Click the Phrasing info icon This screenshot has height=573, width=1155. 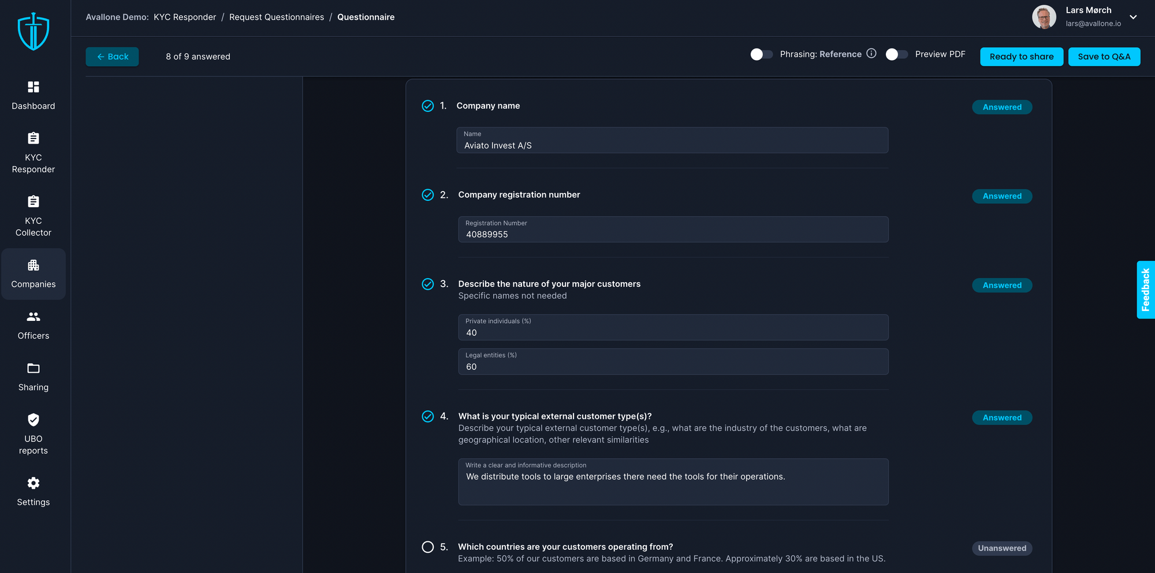871,54
